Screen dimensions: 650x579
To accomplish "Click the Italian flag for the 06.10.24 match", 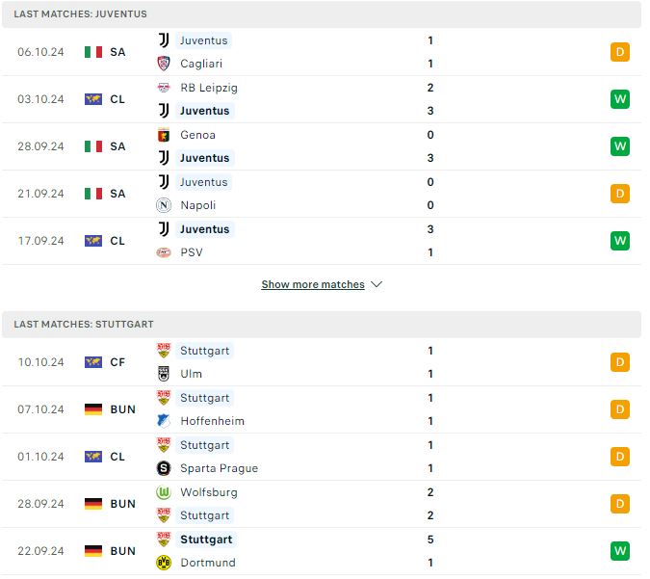I will pyautogui.click(x=93, y=52).
